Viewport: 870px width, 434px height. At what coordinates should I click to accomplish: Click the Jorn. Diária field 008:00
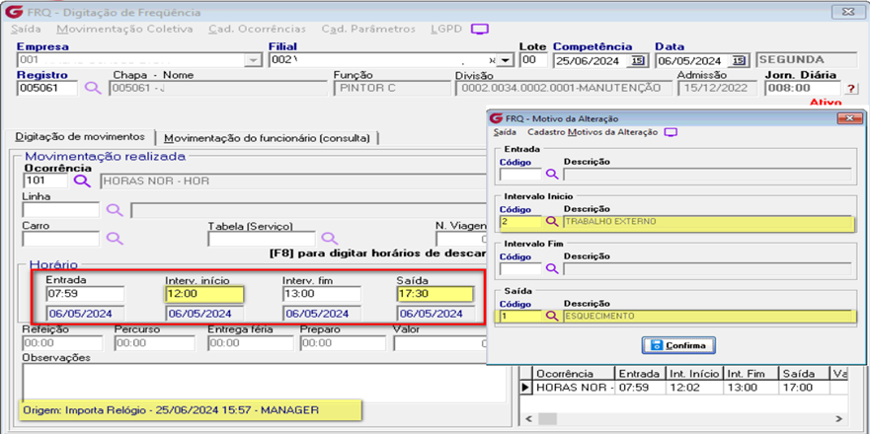[803, 88]
